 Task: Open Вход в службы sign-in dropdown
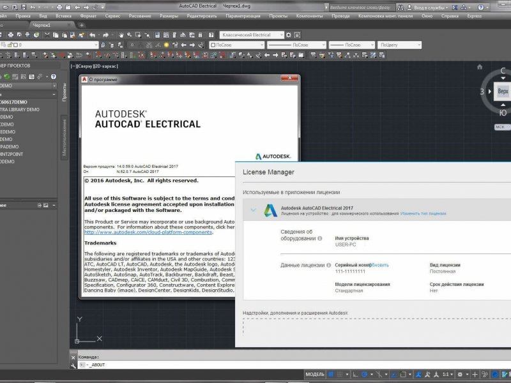428,7
